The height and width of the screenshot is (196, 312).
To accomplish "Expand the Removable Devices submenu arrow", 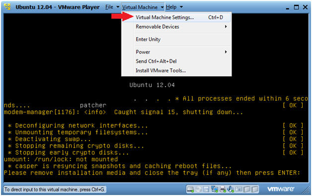I will (x=226, y=27).
